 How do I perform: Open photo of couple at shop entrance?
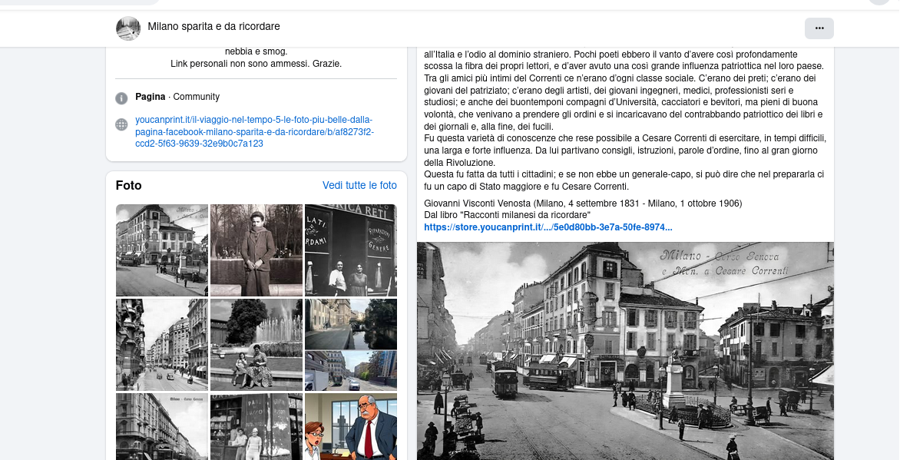351,250
